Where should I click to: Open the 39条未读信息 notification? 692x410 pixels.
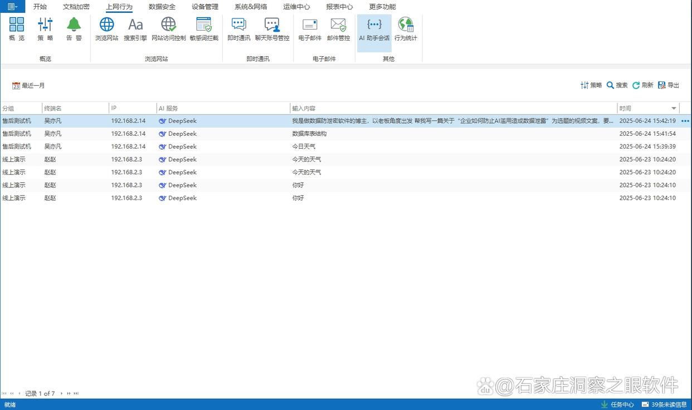click(x=665, y=404)
